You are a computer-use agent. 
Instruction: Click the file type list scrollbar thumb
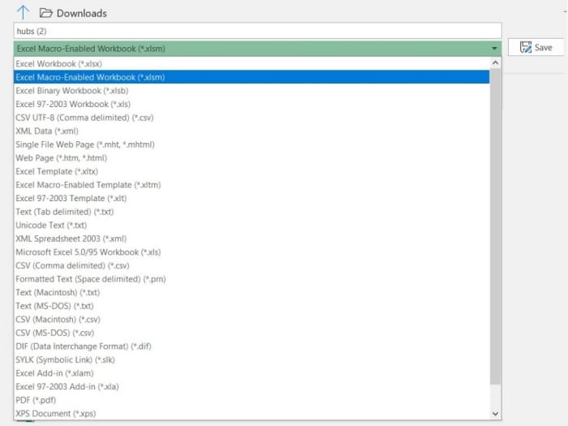[495, 226]
